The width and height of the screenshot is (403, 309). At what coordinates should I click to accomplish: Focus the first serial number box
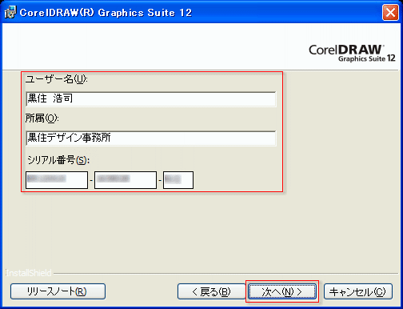tap(57, 180)
